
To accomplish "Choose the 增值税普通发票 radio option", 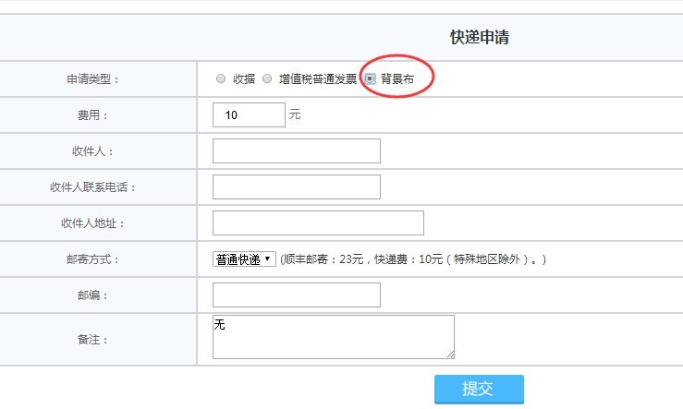I will tap(267, 79).
